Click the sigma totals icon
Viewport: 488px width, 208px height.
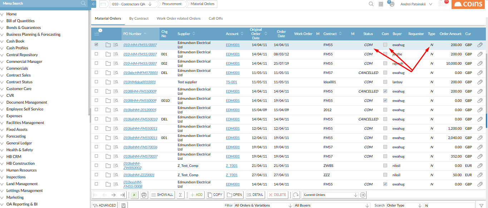181,195
